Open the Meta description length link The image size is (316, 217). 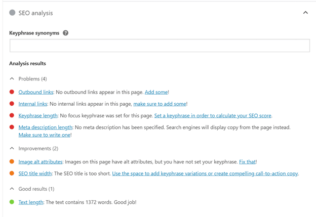click(x=46, y=127)
